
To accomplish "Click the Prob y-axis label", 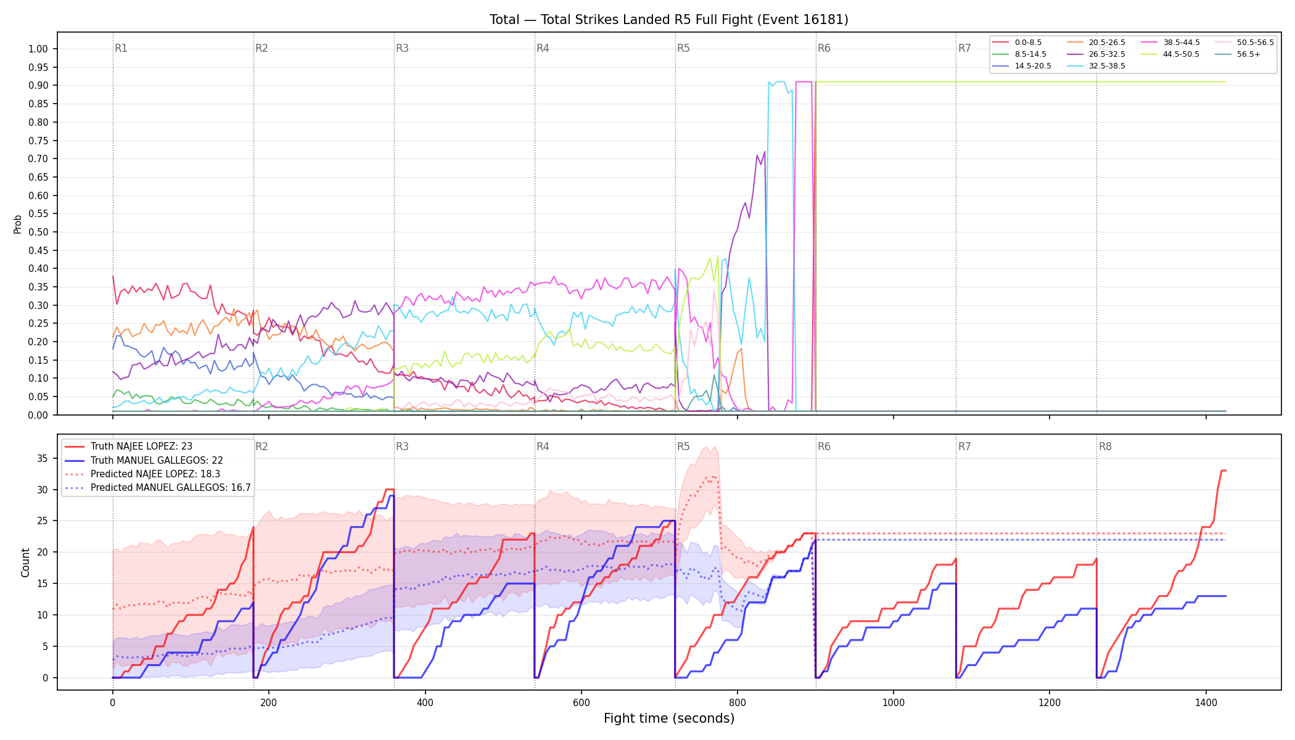I will [18, 224].
